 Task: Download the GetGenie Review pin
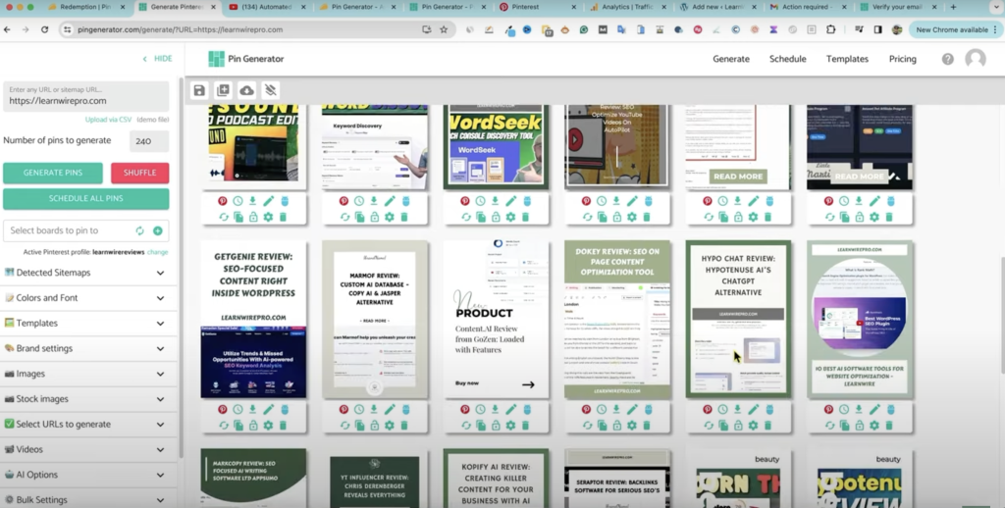[252, 409]
